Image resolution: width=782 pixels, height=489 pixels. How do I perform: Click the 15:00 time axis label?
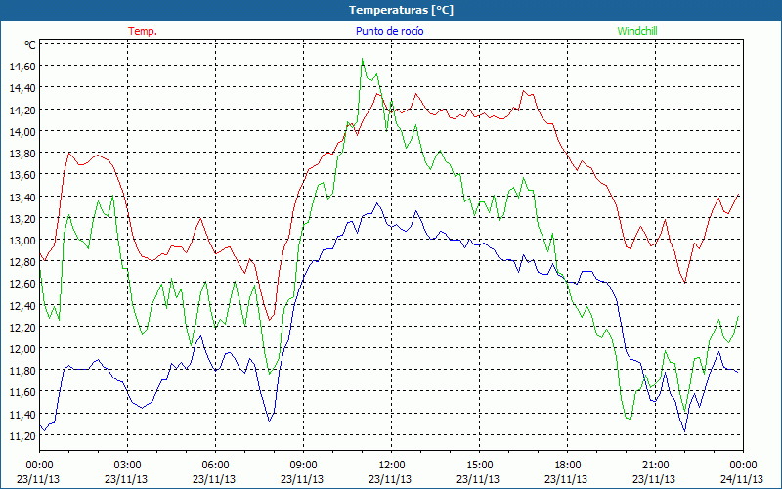tap(479, 465)
